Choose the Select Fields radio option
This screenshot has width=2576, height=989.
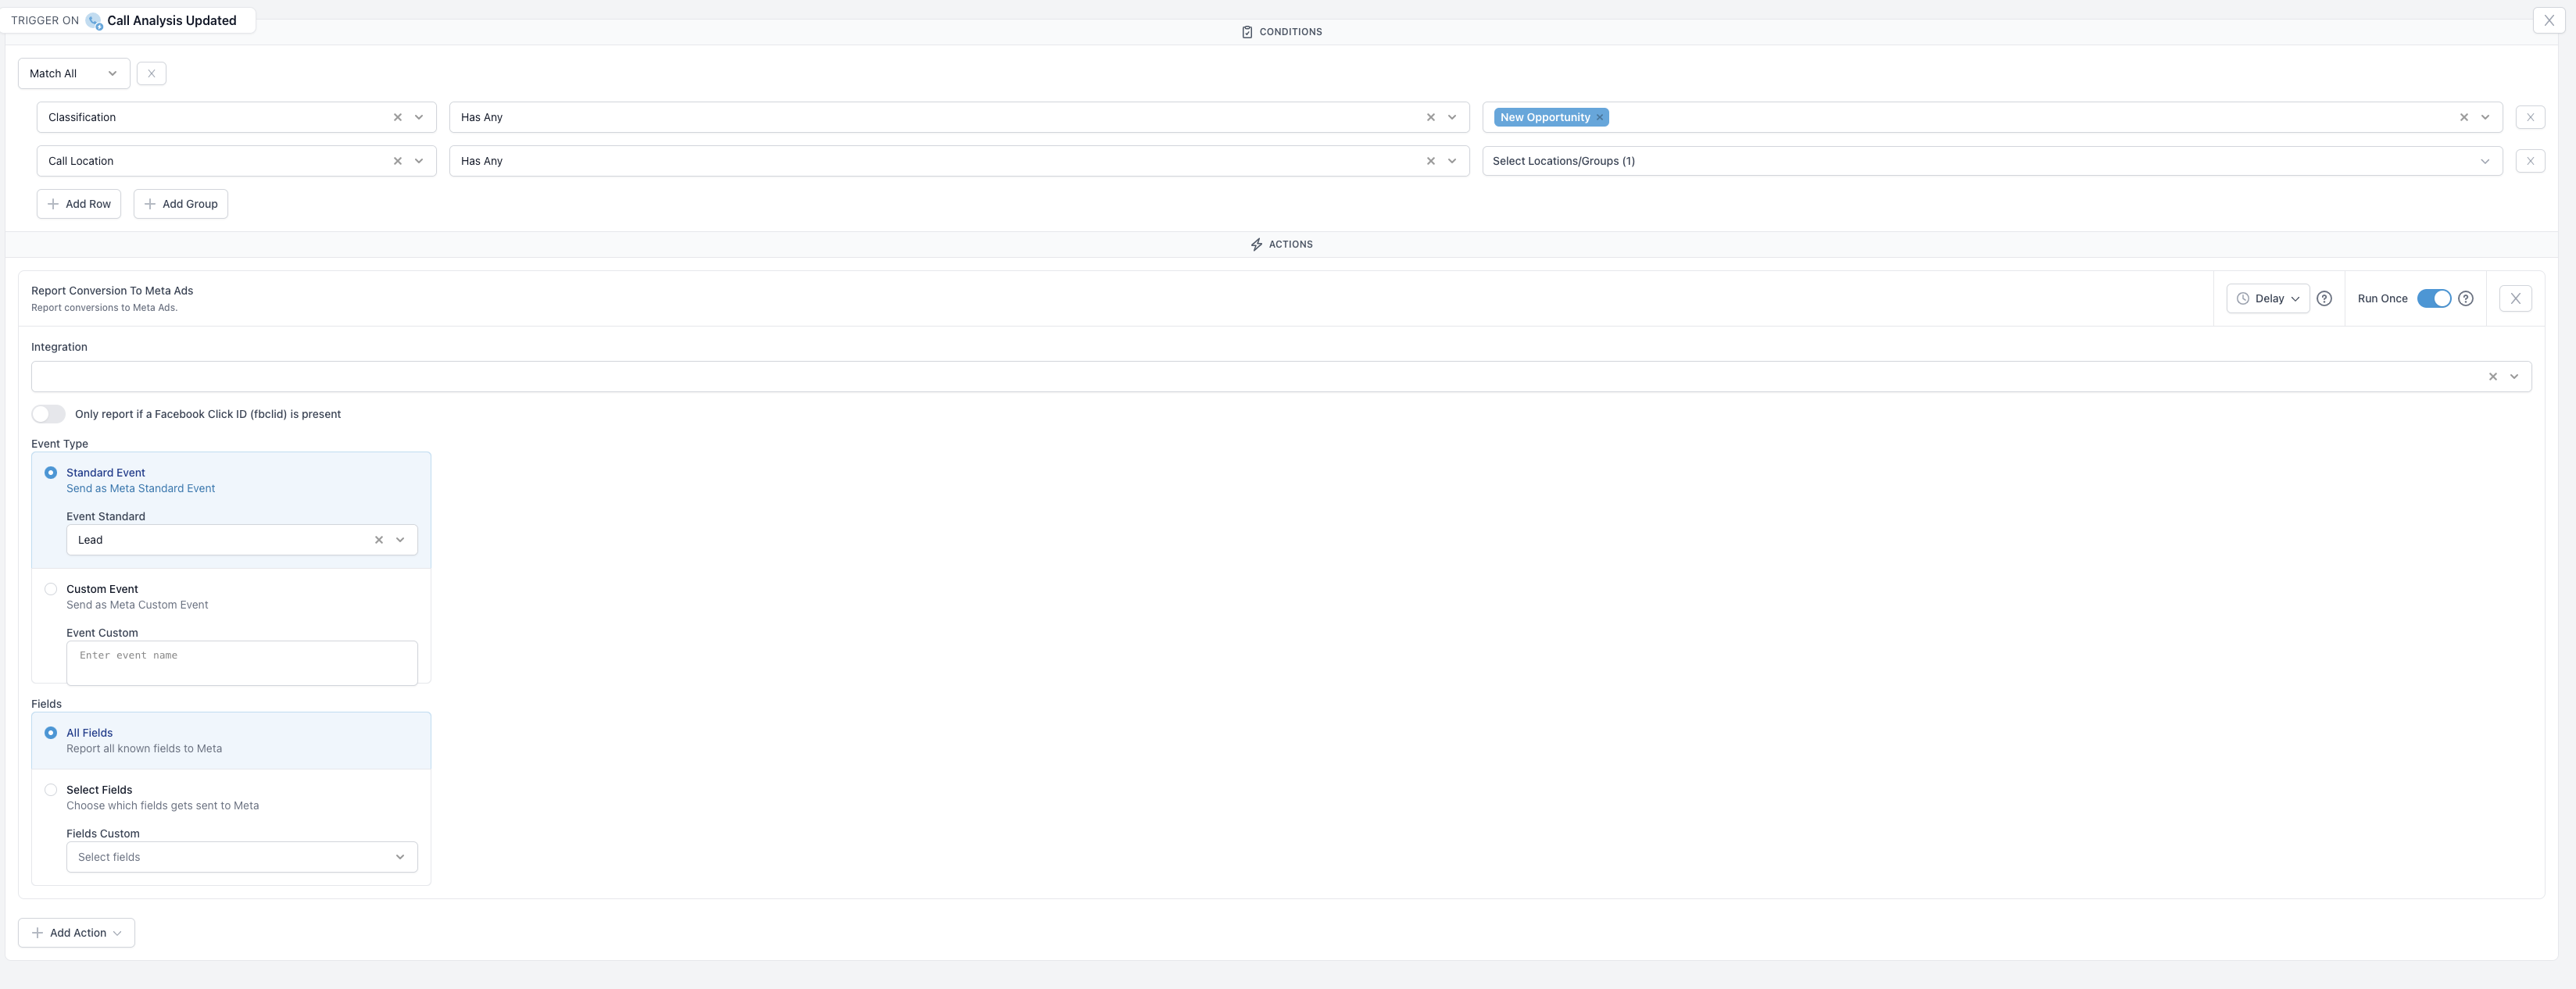50,790
